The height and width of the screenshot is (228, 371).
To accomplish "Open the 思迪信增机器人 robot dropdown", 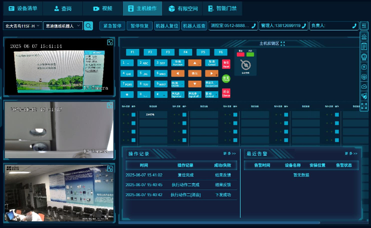I will point(63,26).
